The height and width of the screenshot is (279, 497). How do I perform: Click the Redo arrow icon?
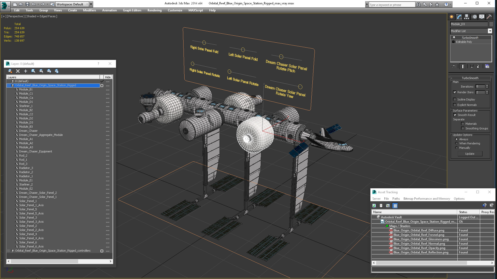pos(43,4)
